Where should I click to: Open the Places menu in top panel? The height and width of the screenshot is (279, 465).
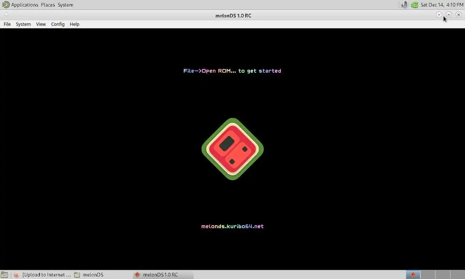coord(48,5)
